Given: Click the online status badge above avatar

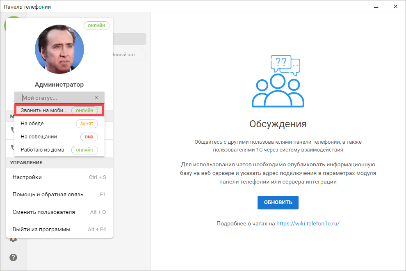Looking at the screenshot, I should [97, 25].
